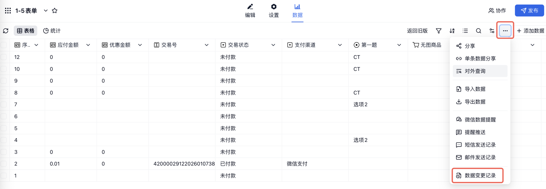Check the row with 序号 7
The height and width of the screenshot is (189, 546).
point(4,104)
